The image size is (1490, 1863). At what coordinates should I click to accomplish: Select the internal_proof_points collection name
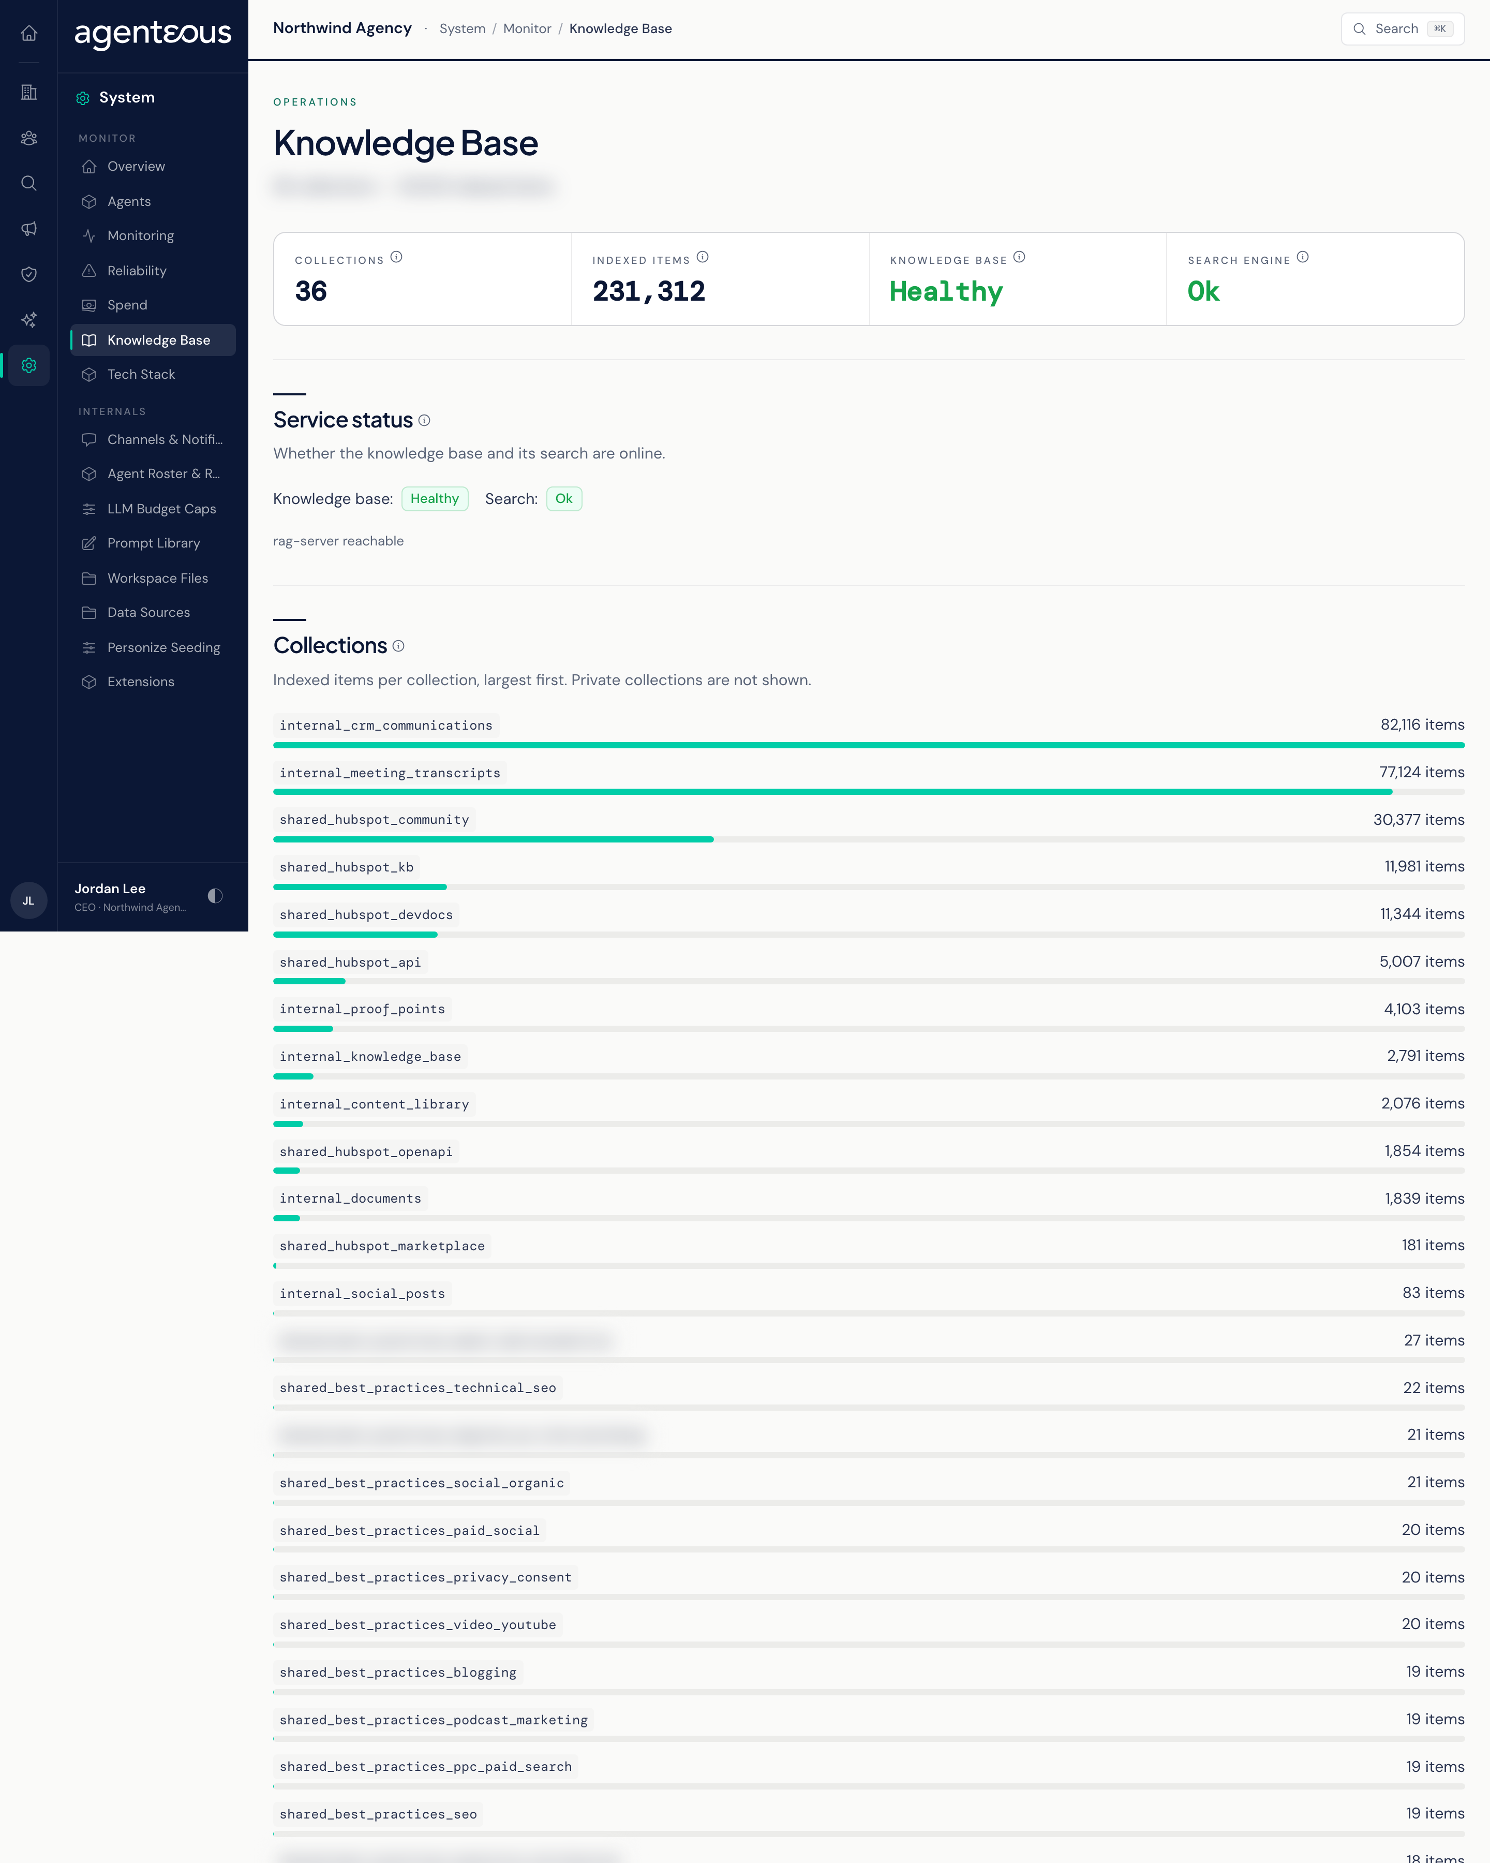click(x=362, y=1009)
